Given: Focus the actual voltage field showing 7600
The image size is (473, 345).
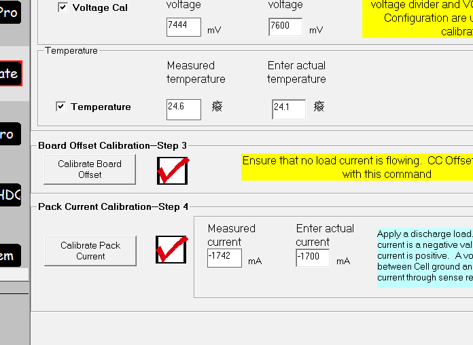Looking at the screenshot, I should pyautogui.click(x=286, y=27).
